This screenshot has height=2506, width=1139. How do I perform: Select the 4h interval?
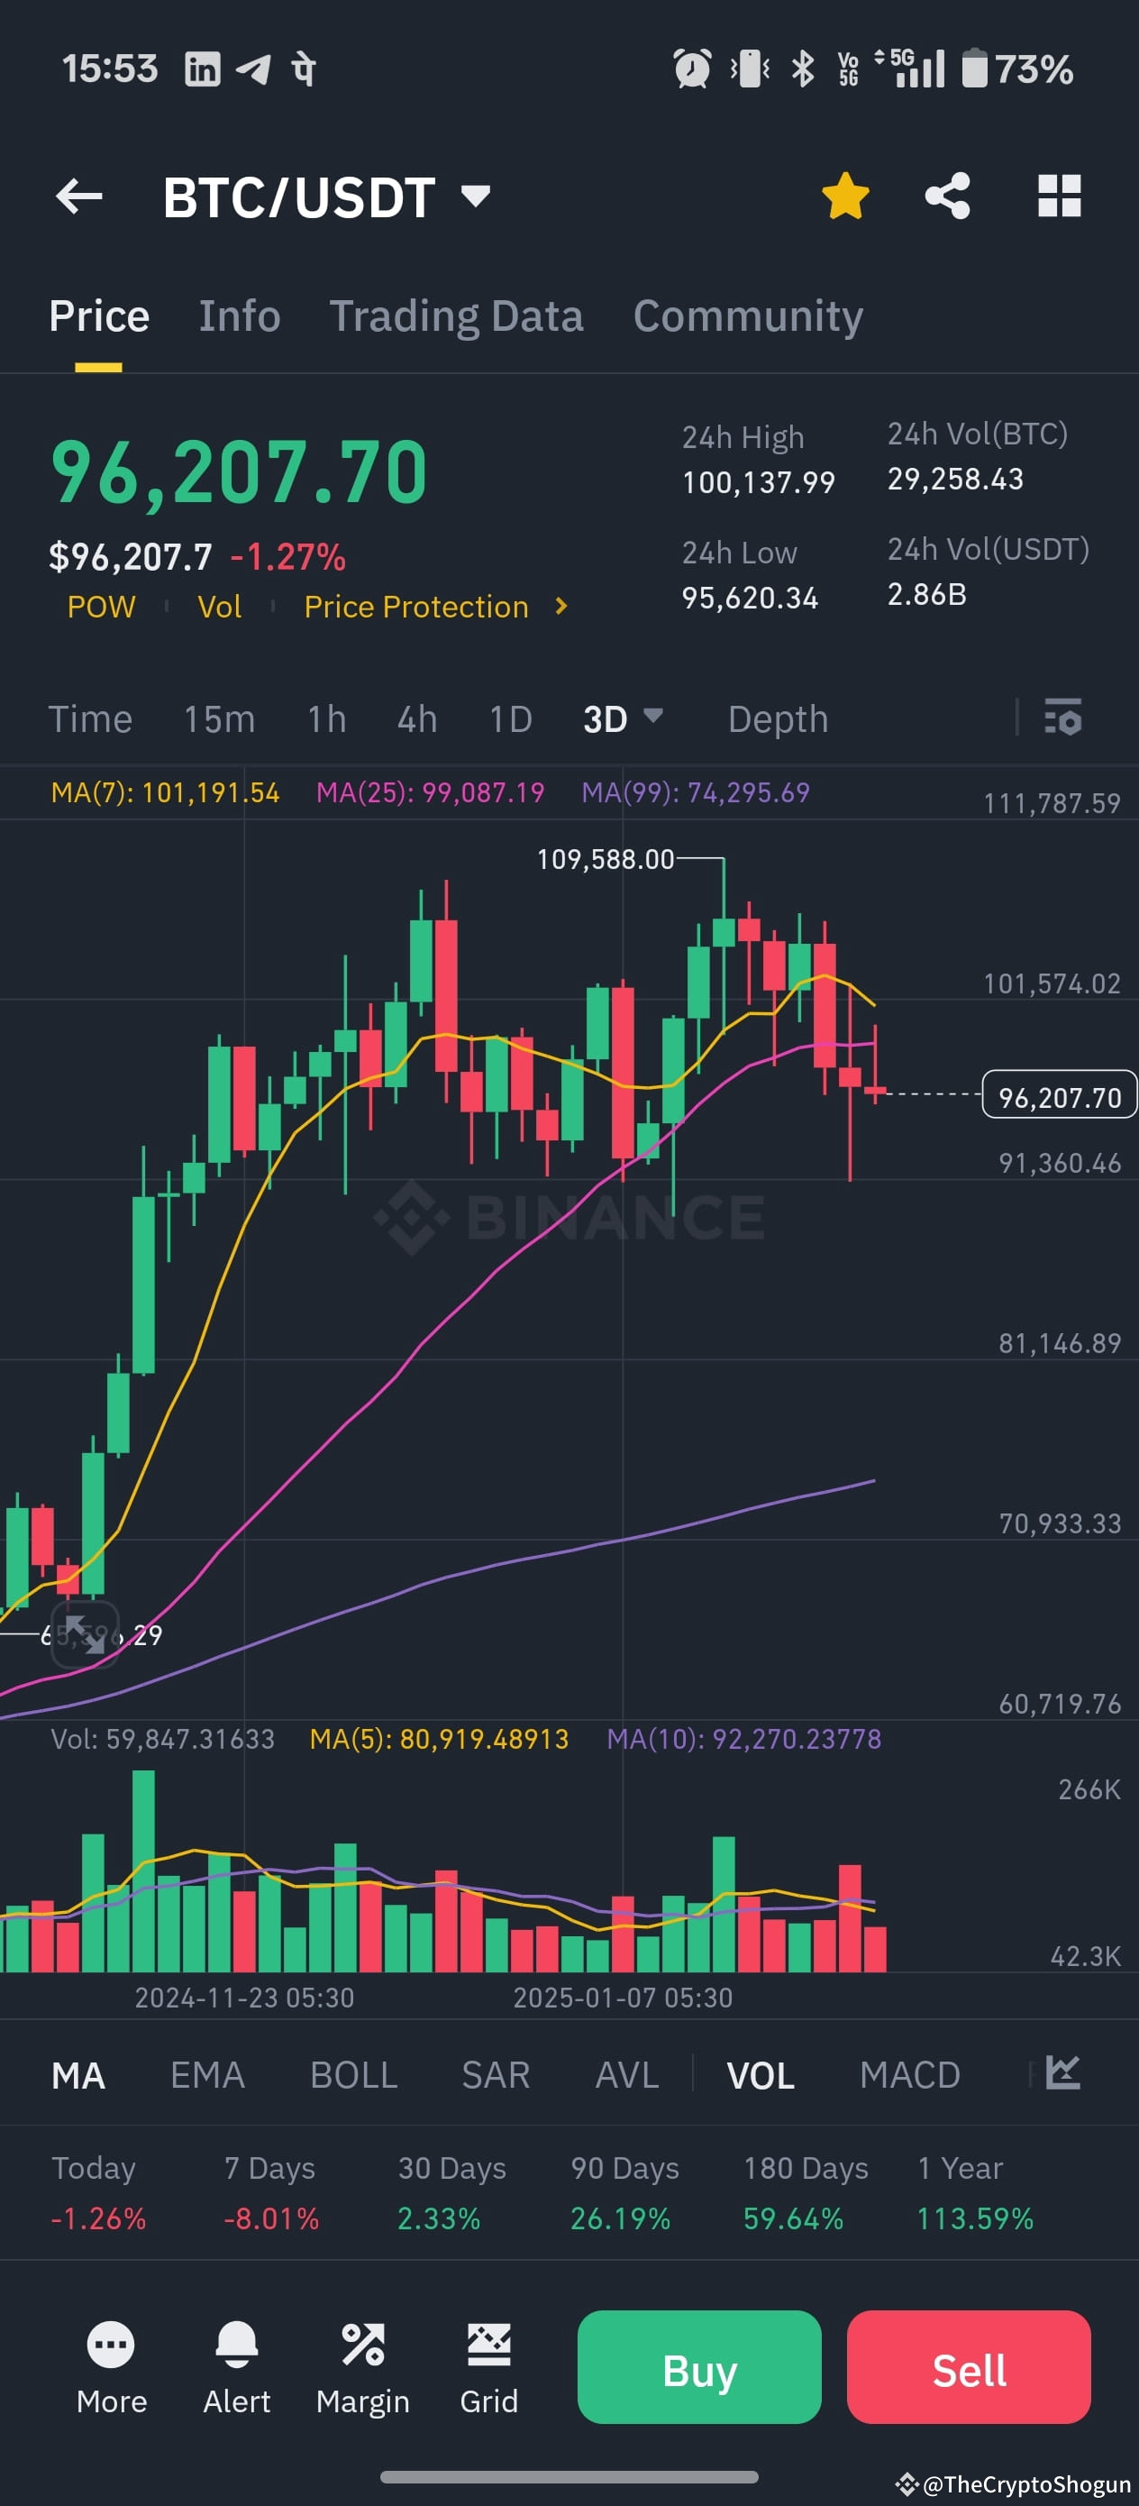[x=417, y=719]
